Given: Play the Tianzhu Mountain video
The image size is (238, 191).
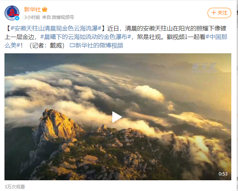Looking at the screenshot, I should pyautogui.click(x=117, y=117).
